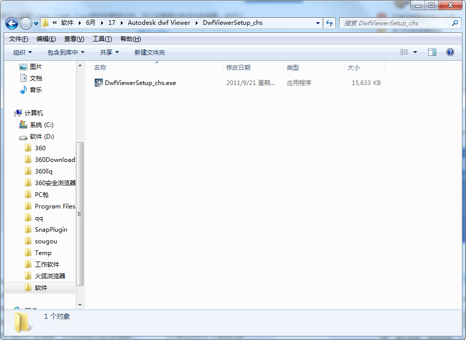Expand arrow after 软件 breadcrumb
This screenshot has height=340, width=466.
point(79,23)
